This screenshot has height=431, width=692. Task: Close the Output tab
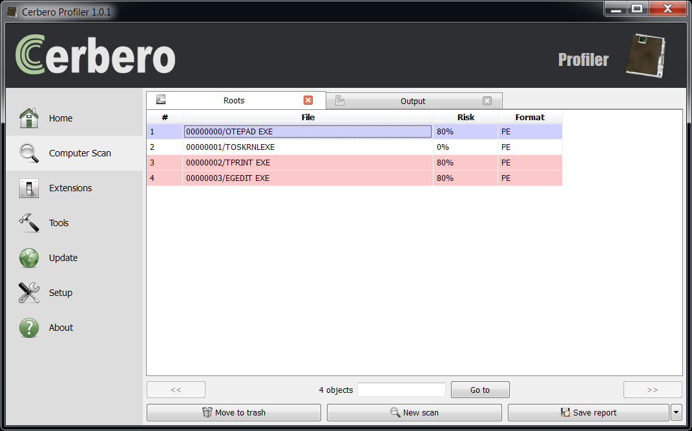tap(487, 101)
